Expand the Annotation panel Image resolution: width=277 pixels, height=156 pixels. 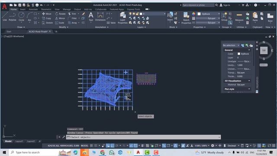102,27
